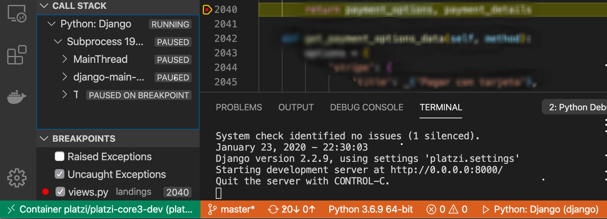Click line number 2041 in the gutter
Image resolution: width=607 pixels, height=219 pixels.
point(226,24)
